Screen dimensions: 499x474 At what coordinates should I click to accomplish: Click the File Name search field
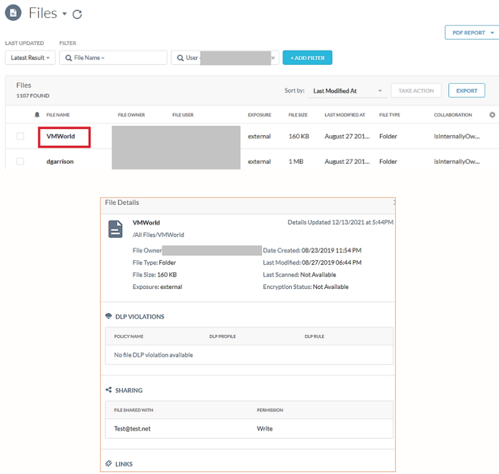113,57
